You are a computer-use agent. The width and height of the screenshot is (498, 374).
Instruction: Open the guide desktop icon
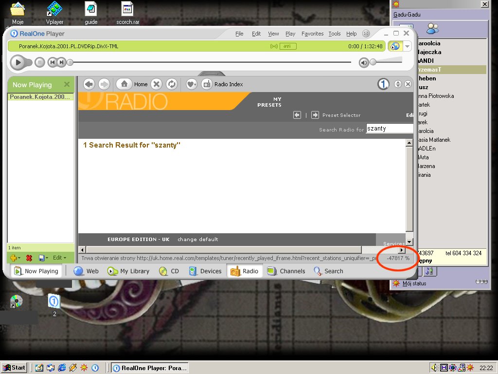click(91, 13)
